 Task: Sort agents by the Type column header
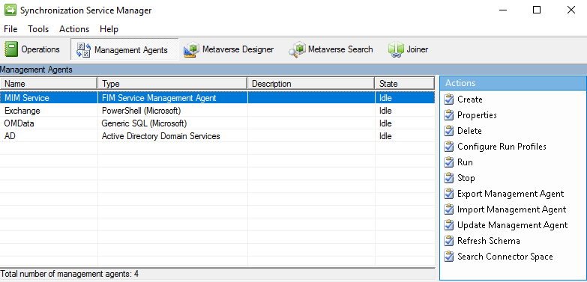172,84
